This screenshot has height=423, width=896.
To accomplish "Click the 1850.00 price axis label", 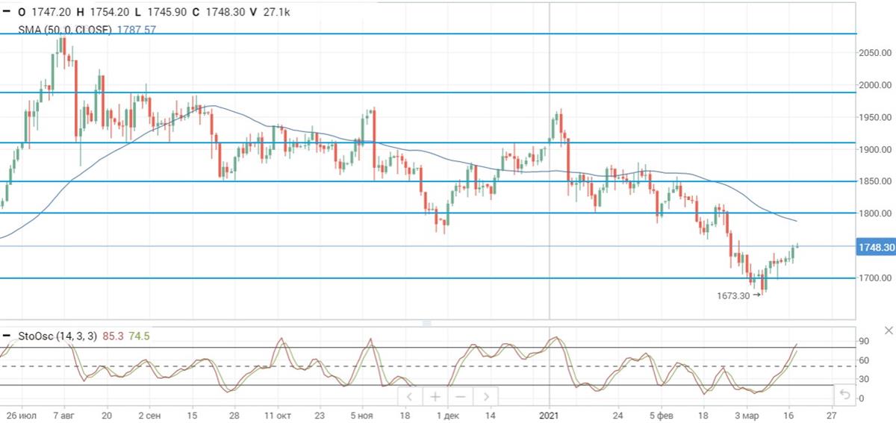I will tap(874, 181).
